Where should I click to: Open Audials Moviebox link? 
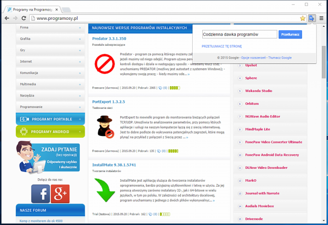click(259, 206)
